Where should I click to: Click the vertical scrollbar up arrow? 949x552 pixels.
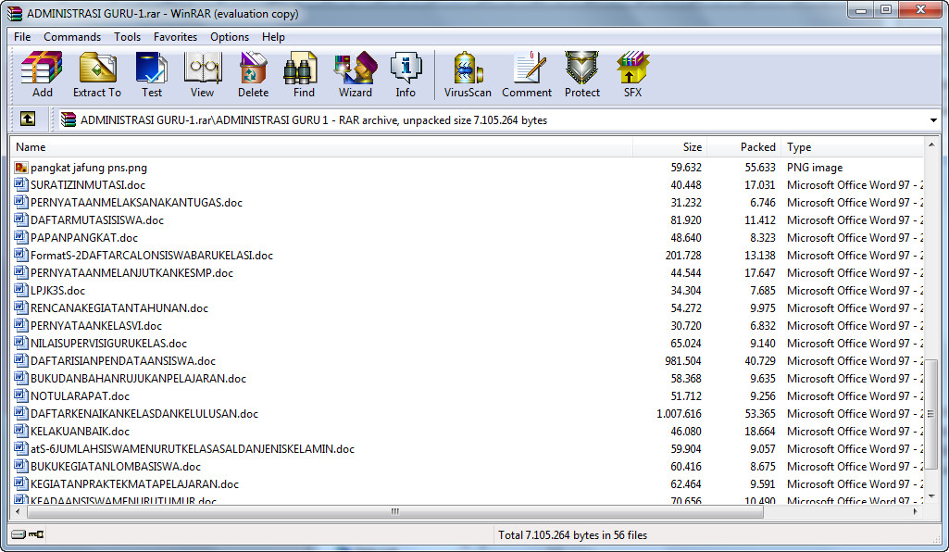point(930,145)
